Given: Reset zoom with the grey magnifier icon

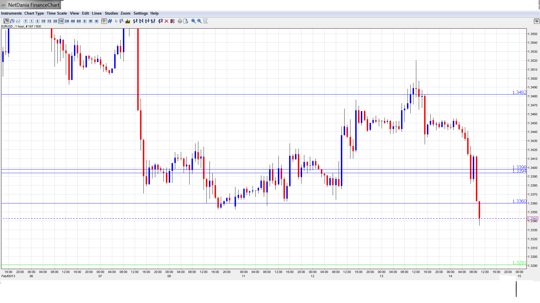Looking at the screenshot, I should point(205,21).
